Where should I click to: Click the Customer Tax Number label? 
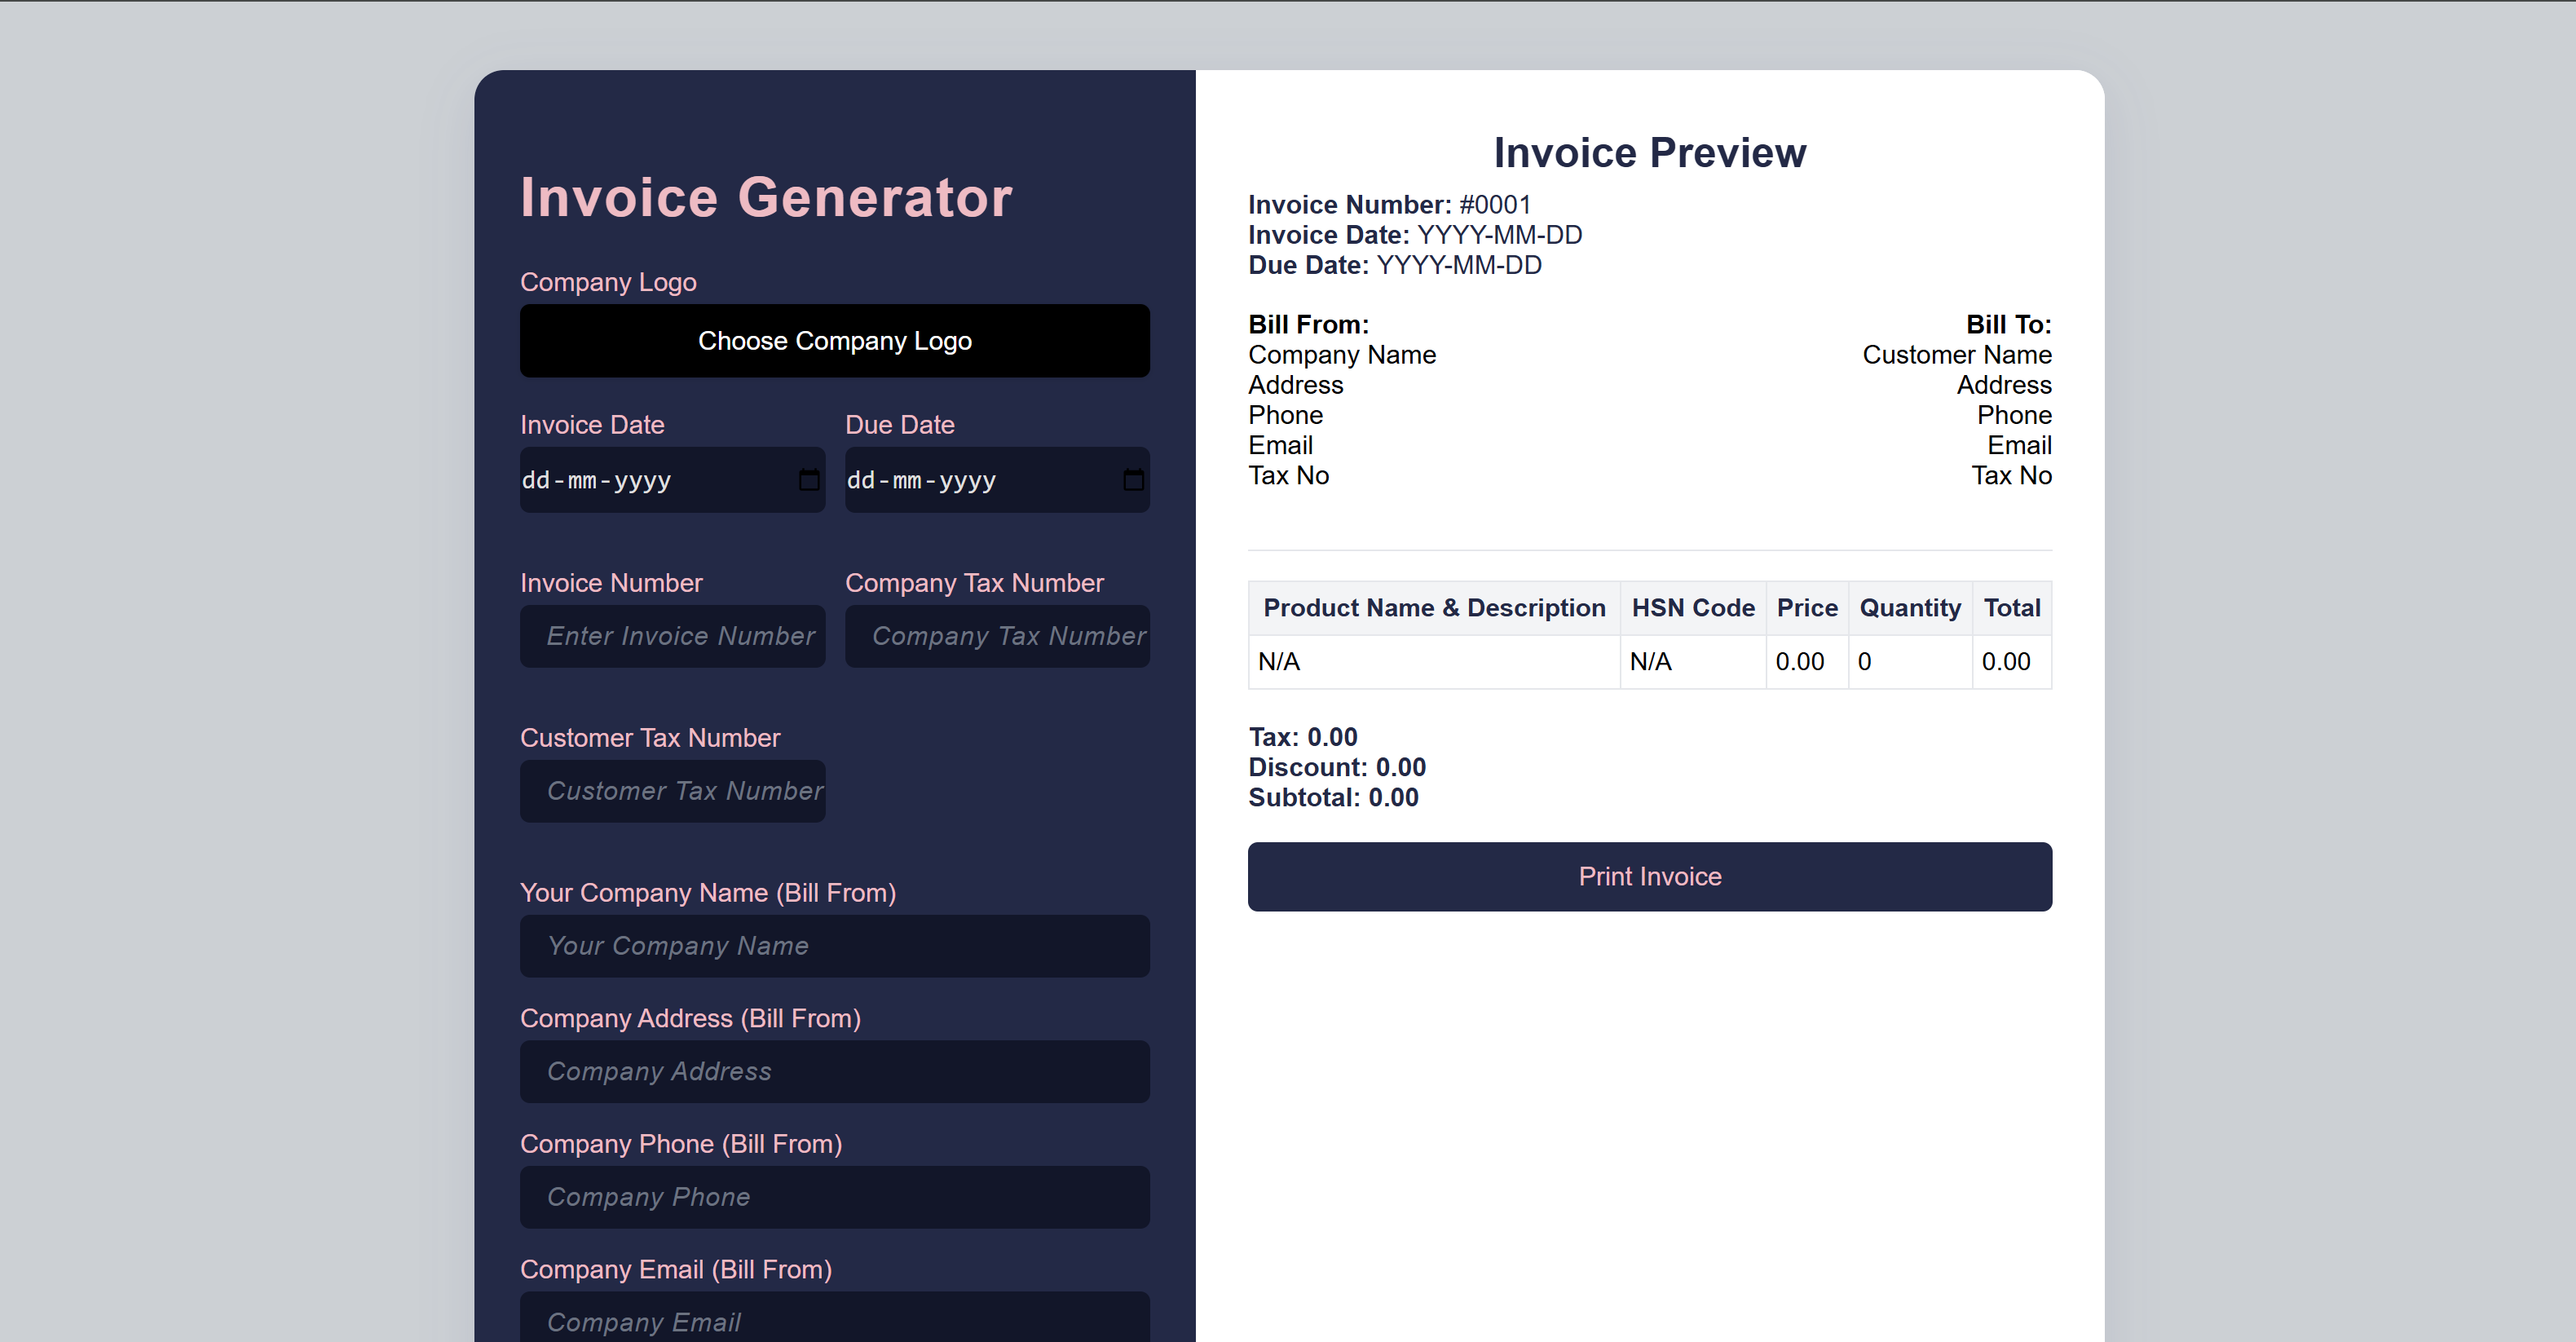(x=650, y=738)
